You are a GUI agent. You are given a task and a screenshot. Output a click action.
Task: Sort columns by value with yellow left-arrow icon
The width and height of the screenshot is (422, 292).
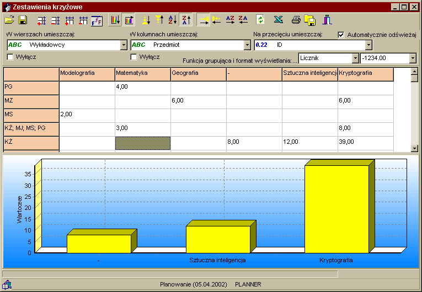coord(217,20)
